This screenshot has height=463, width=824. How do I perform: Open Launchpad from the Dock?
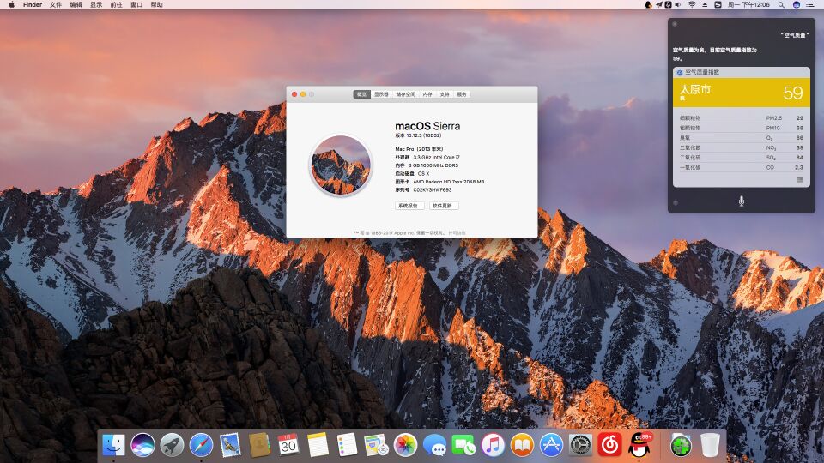point(172,444)
